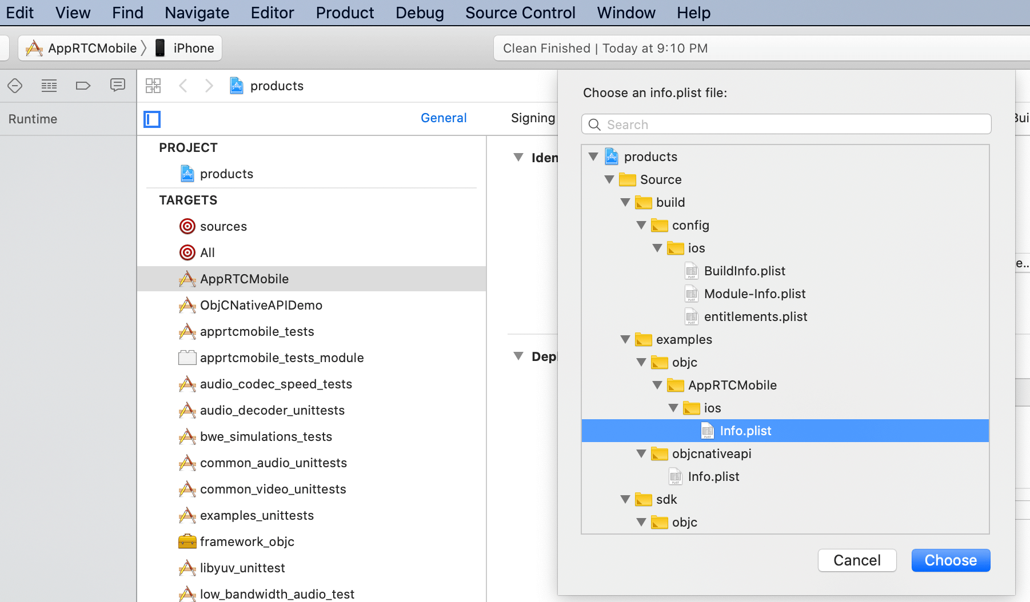This screenshot has height=602, width=1030.
Task: Open the Product menu
Action: [345, 13]
